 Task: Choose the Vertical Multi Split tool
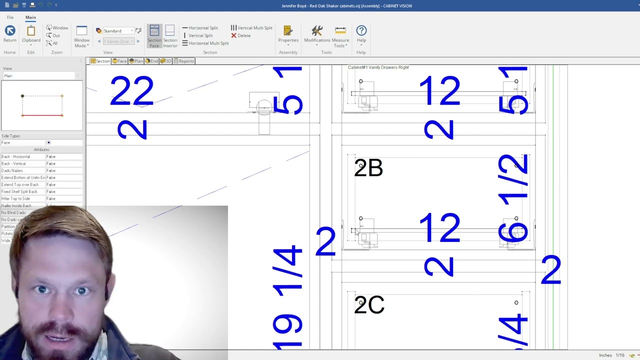tap(251, 28)
